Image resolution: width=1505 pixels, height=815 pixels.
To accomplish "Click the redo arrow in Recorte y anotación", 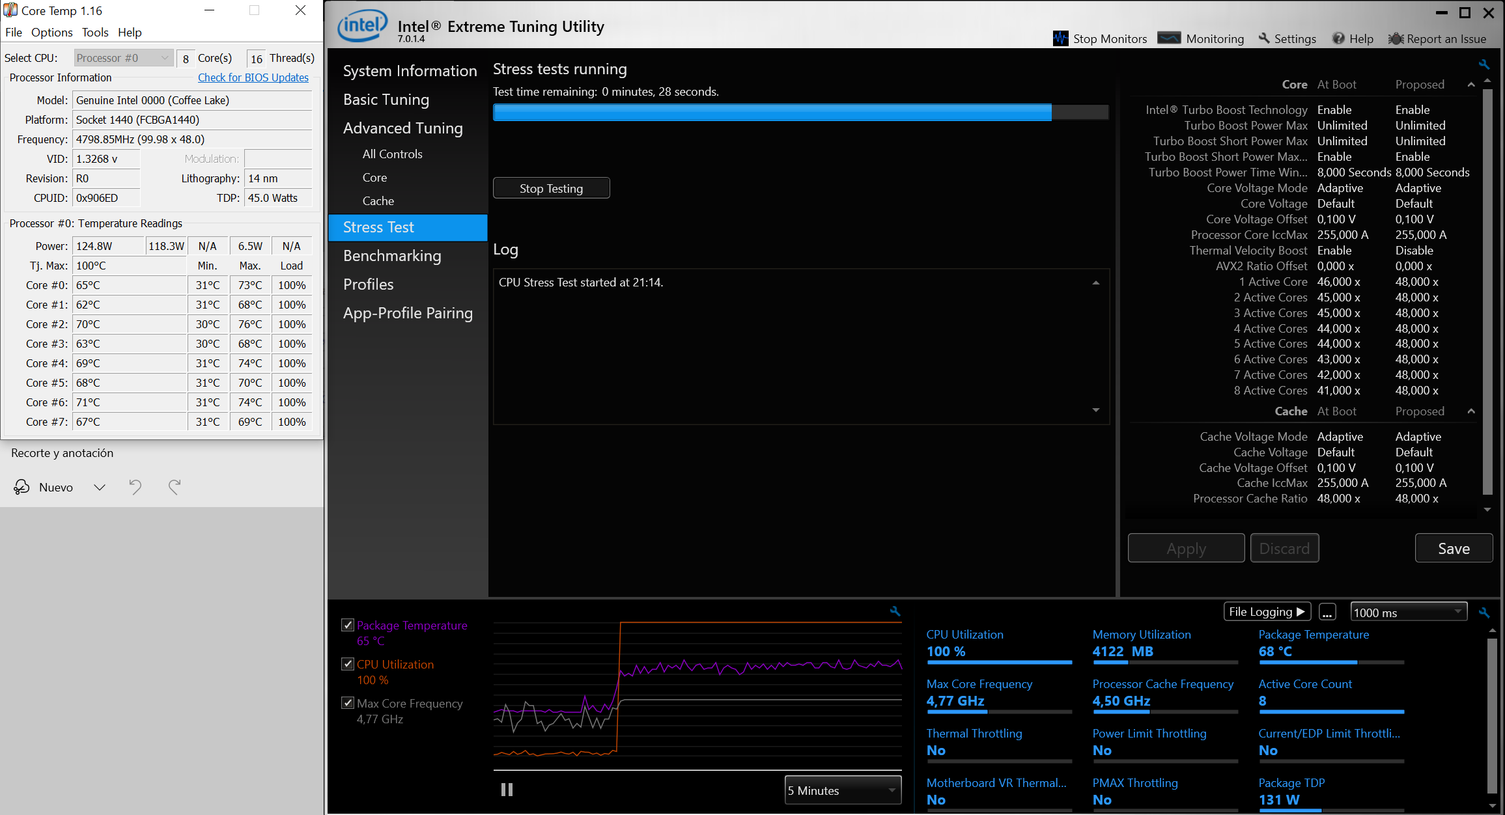I will (x=174, y=487).
